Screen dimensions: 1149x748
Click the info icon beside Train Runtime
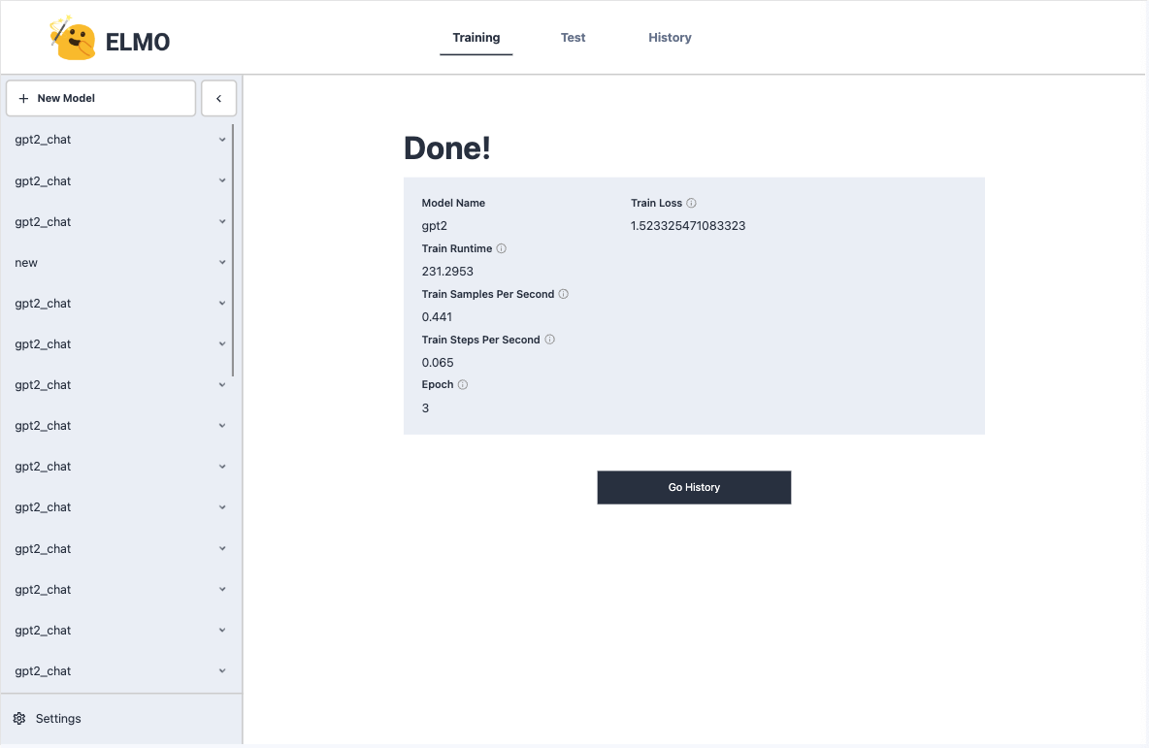click(x=501, y=248)
